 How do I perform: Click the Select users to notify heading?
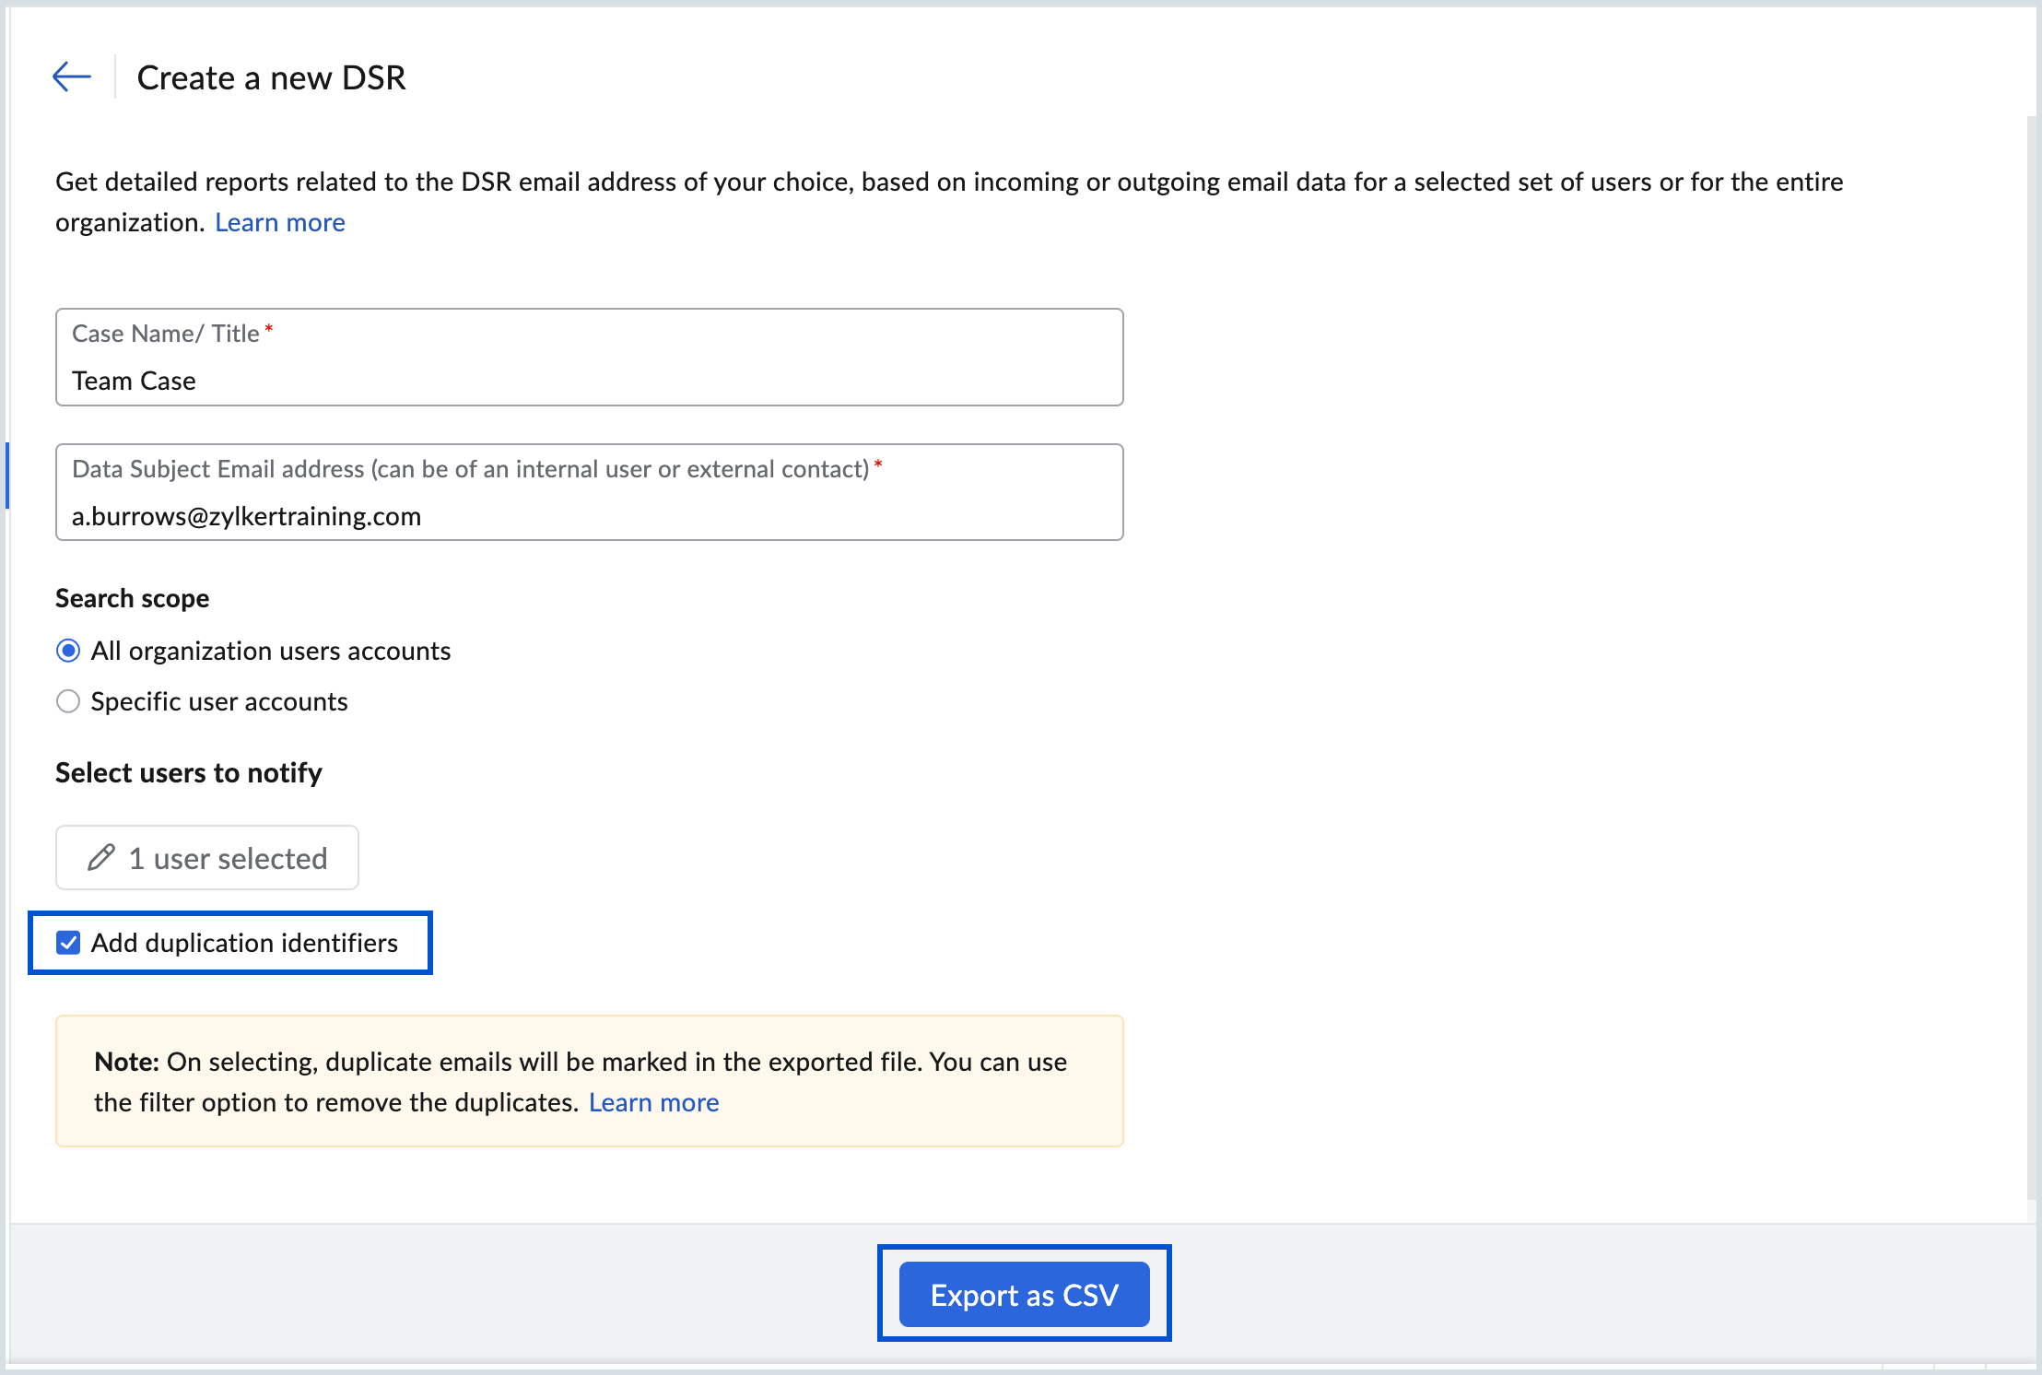(x=188, y=772)
